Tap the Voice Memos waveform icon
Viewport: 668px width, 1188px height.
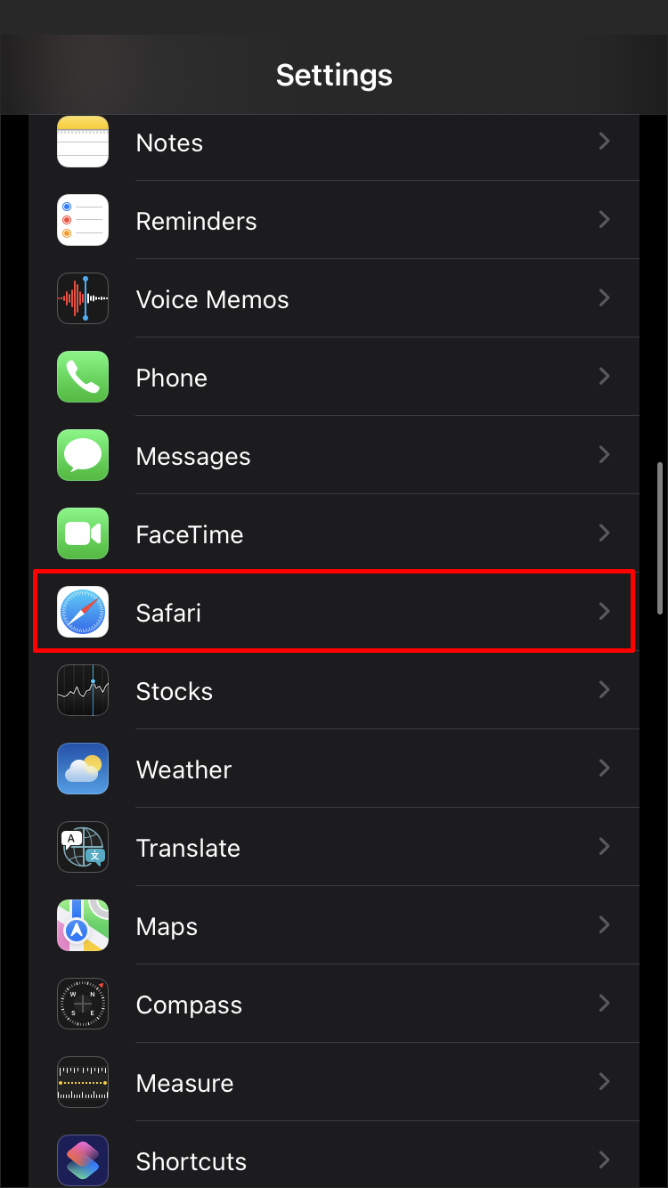[x=83, y=298]
